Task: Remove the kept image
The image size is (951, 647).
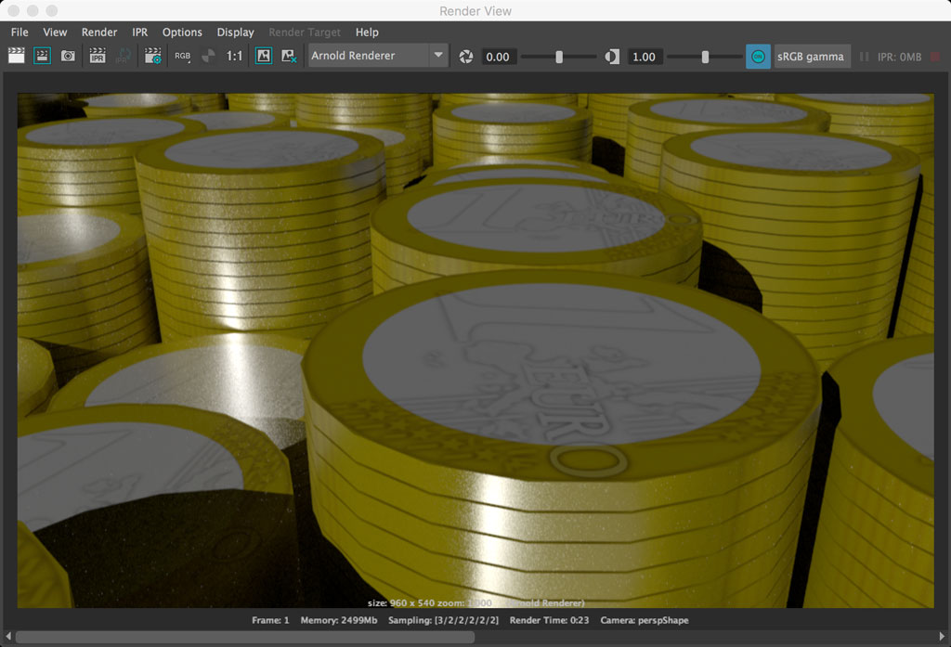Action: [288, 57]
